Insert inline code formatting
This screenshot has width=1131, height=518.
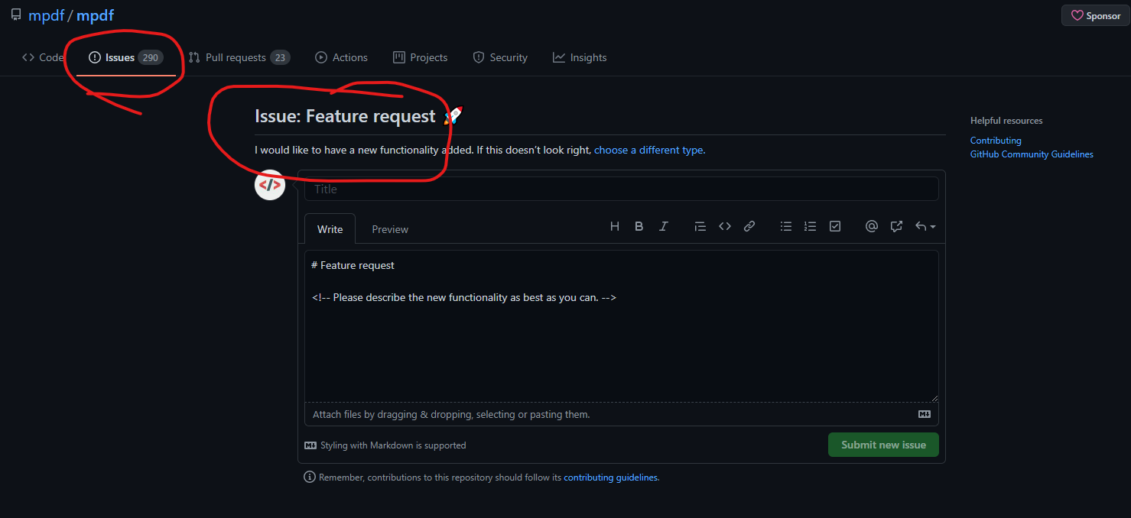(x=724, y=226)
